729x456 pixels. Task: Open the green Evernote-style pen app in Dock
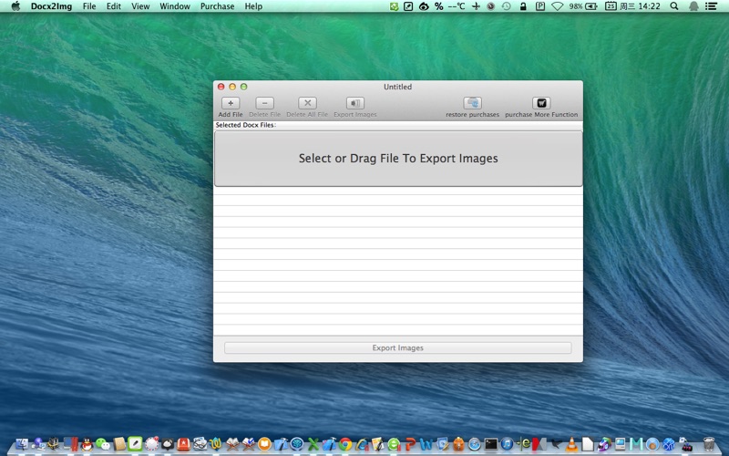tap(135, 443)
